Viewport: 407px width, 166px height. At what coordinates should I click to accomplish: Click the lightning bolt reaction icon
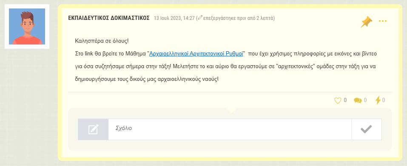coord(378,100)
